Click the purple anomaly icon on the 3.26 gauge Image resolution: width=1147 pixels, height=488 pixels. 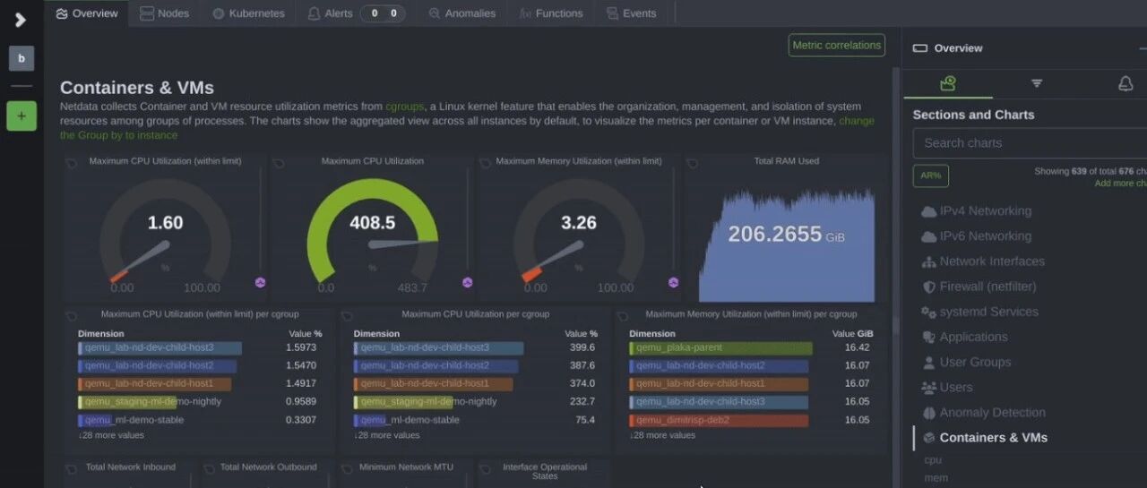(x=674, y=282)
